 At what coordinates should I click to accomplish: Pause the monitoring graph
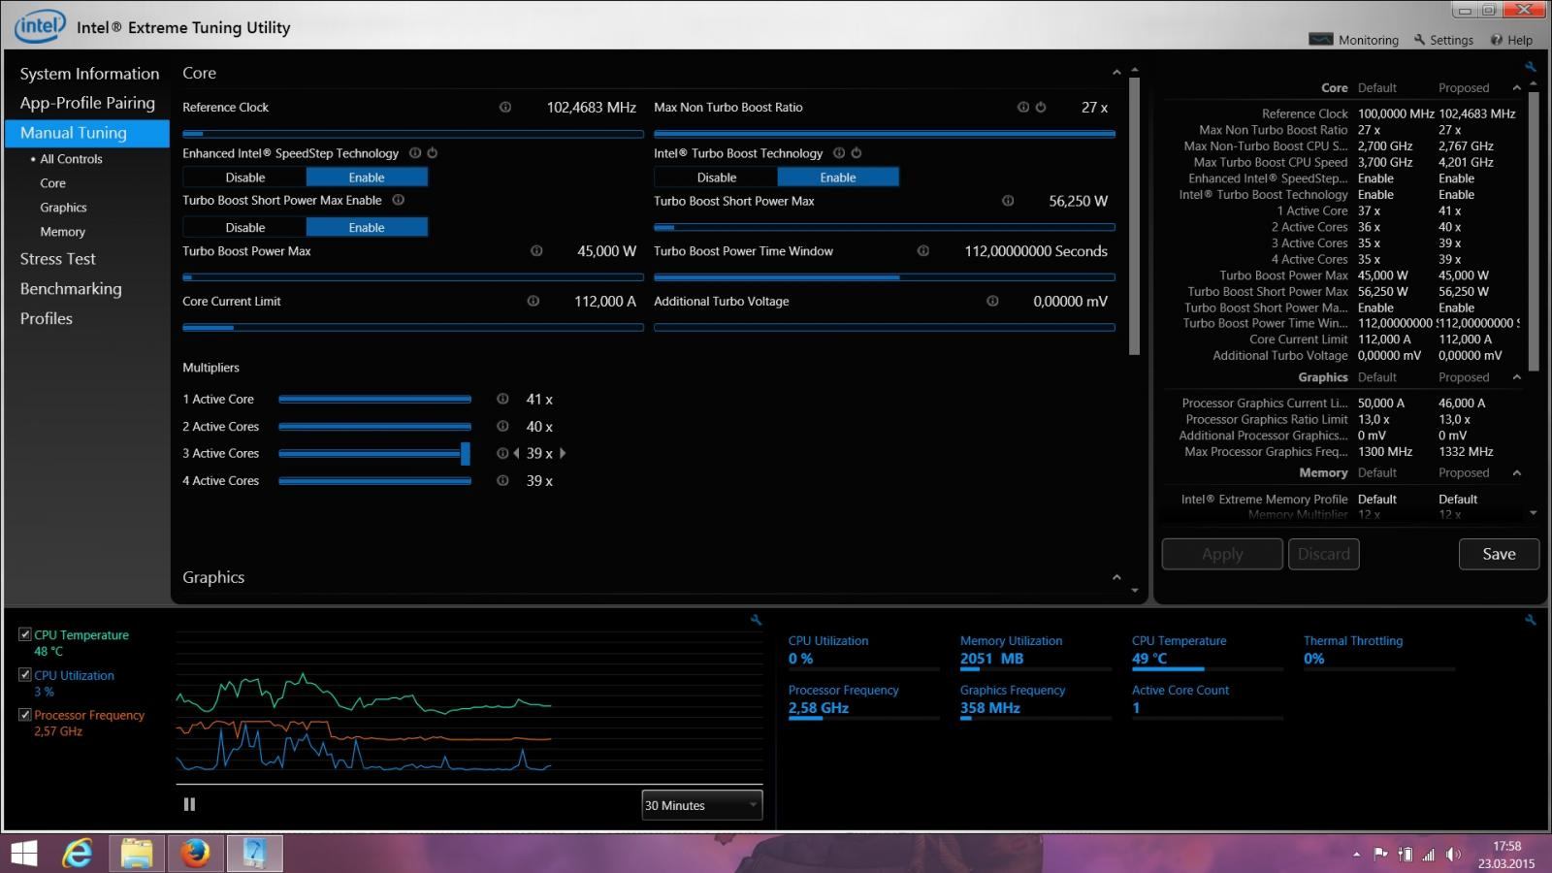click(189, 804)
